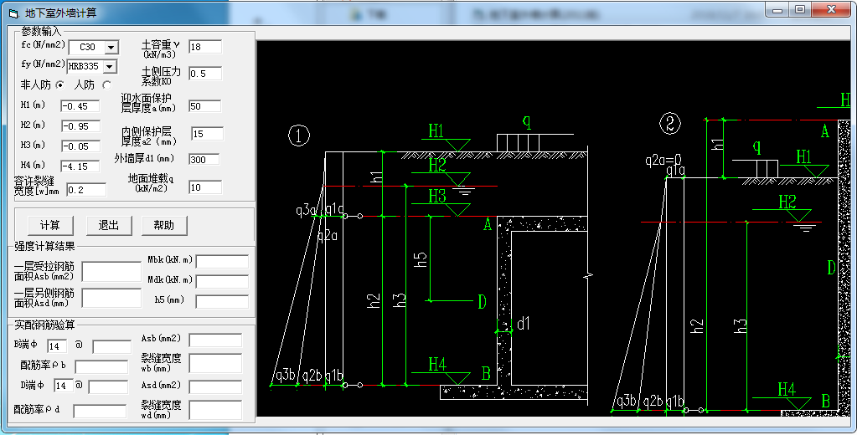Close the 地下室外墙计算 window
The height and width of the screenshot is (435, 857).
(x=831, y=10)
